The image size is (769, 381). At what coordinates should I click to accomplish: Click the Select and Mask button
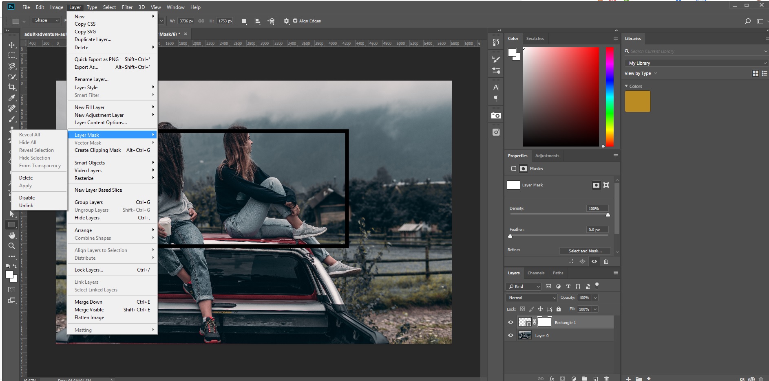(585, 251)
